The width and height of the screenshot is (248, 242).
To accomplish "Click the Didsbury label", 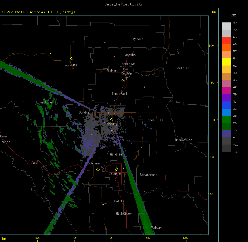I will pos(110,124).
